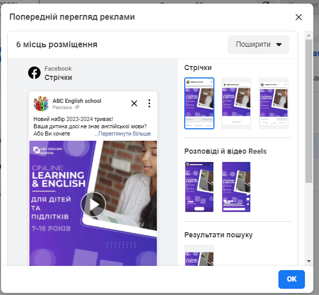
Task: Click the scrollbar down arrow
Action: 309,261
